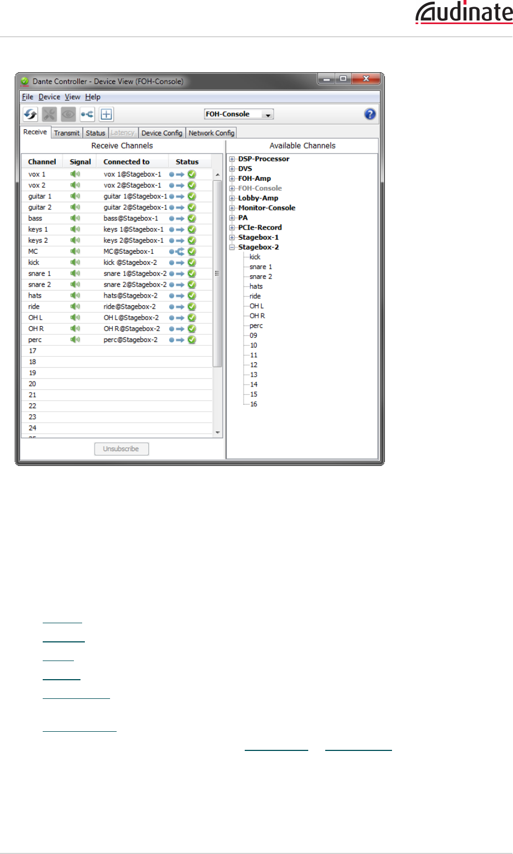The height and width of the screenshot is (854, 513).
Task: Switch to the Status tab
Action: click(x=95, y=133)
